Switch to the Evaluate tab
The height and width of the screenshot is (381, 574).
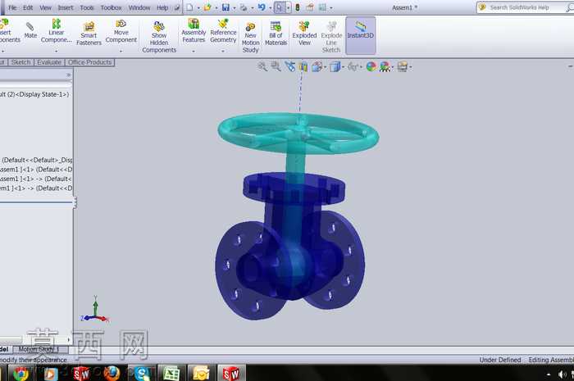coord(49,62)
